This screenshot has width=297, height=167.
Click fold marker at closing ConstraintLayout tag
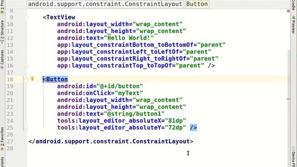(26, 141)
